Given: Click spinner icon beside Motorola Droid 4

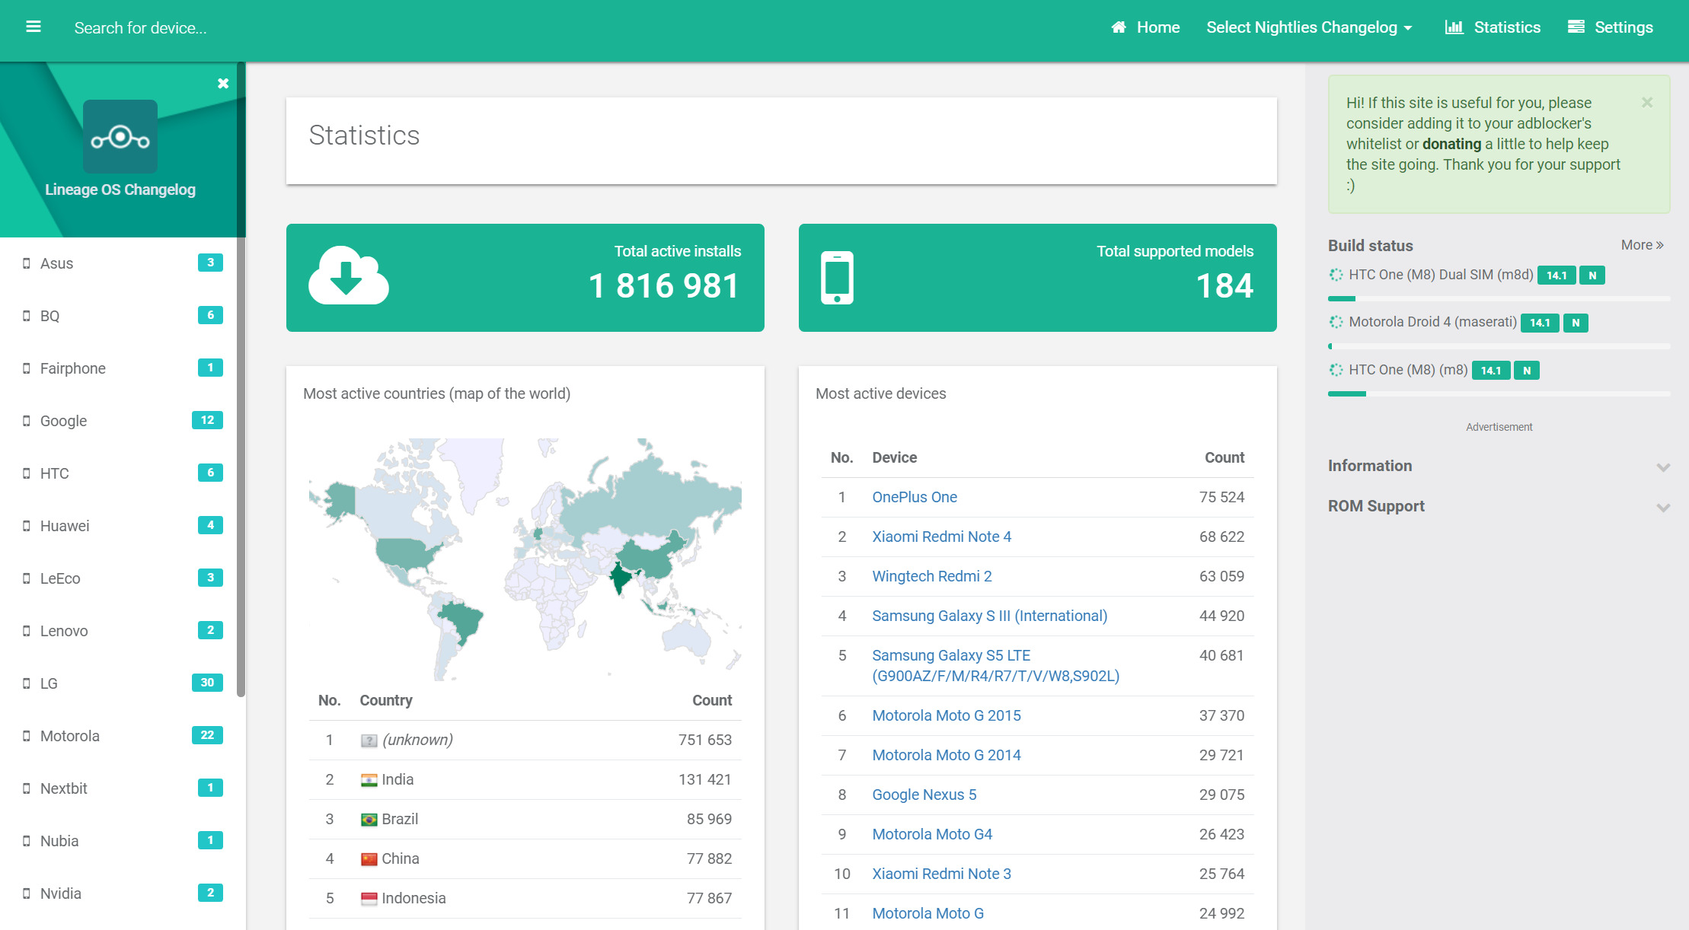Looking at the screenshot, I should (1336, 322).
